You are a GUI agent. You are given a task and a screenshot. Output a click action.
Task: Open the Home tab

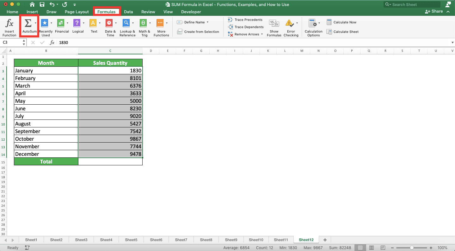click(x=12, y=12)
